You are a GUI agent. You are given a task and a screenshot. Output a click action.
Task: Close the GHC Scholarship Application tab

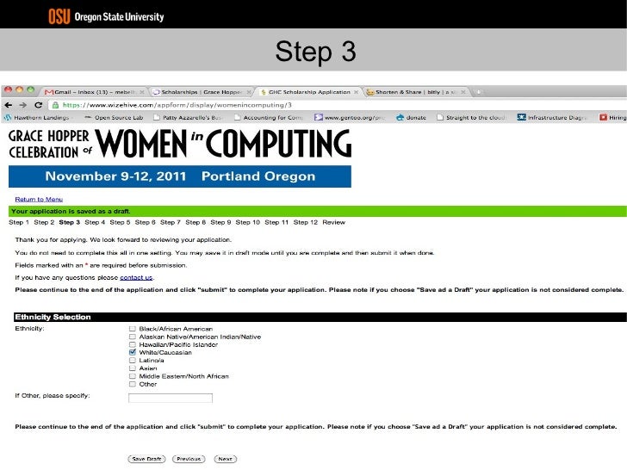tap(356, 92)
